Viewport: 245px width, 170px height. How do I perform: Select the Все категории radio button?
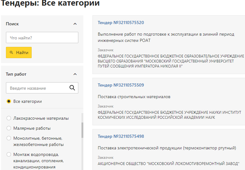[9, 102]
